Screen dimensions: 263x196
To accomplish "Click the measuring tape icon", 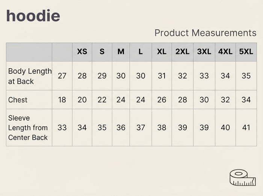I will pos(243,178).
